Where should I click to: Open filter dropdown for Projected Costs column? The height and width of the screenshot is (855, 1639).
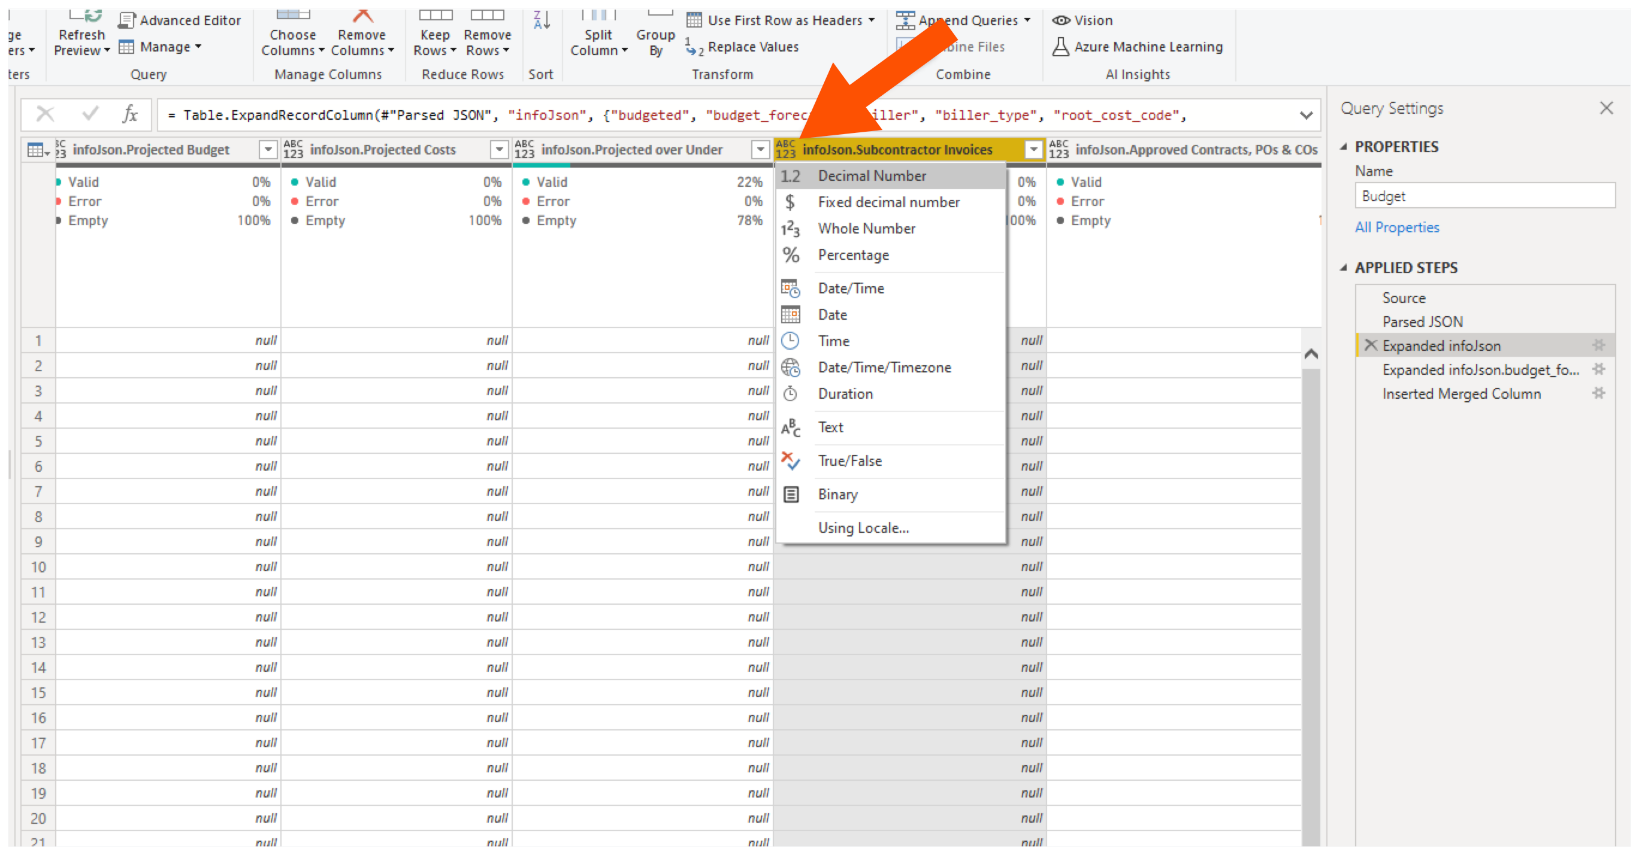[x=500, y=150]
